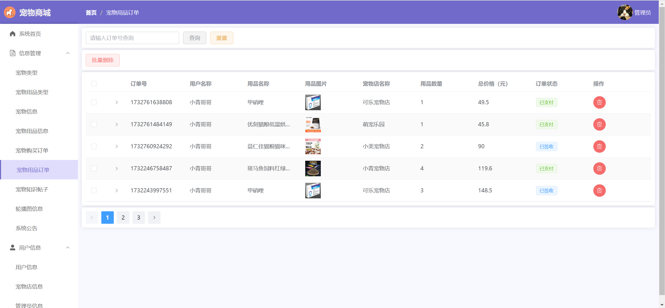Image resolution: width=665 pixels, height=308 pixels.
Task: Click the 批量删除 button
Action: click(103, 60)
